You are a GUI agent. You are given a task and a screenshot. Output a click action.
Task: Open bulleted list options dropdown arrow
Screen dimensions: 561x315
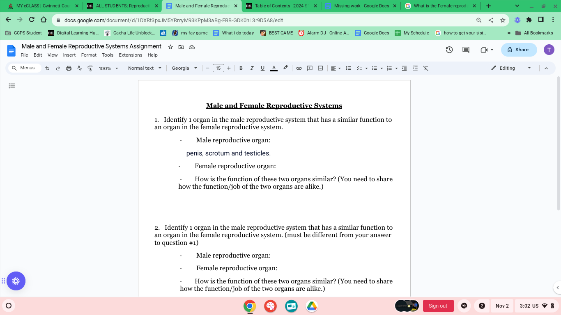[x=382, y=68]
